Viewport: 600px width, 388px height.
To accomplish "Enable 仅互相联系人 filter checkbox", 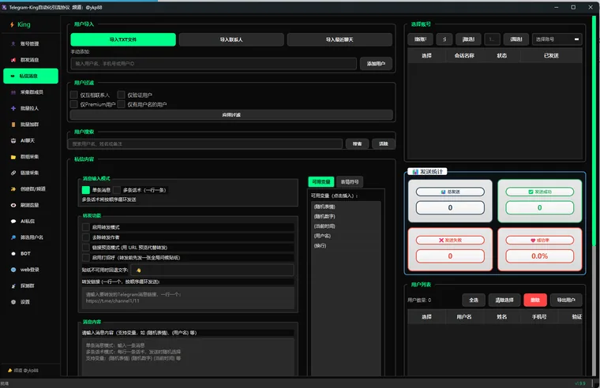I will pos(74,95).
